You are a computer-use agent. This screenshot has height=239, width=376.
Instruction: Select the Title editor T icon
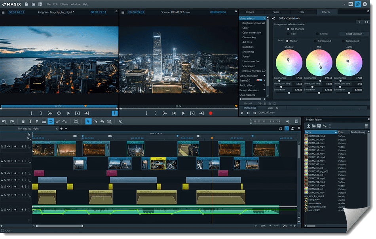pos(30,122)
